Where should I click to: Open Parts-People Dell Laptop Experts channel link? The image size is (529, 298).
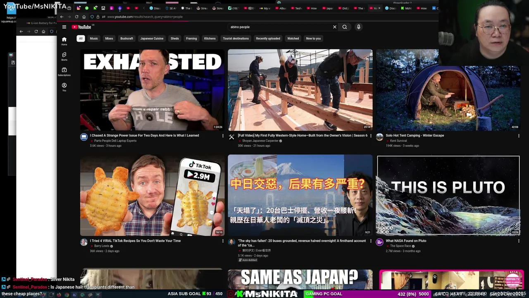tap(115, 141)
